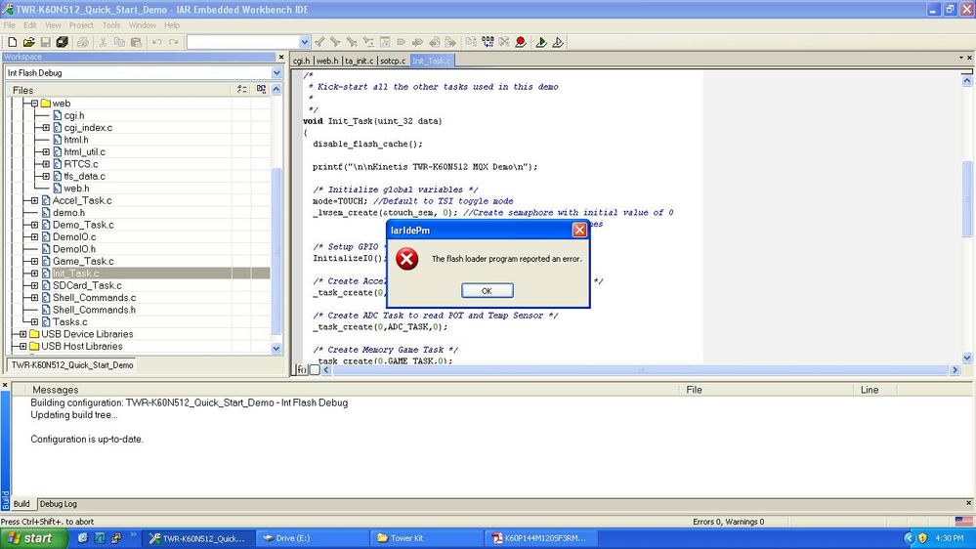Open the K60P144M1205F3RM taskbar PDF

pyautogui.click(x=540, y=538)
